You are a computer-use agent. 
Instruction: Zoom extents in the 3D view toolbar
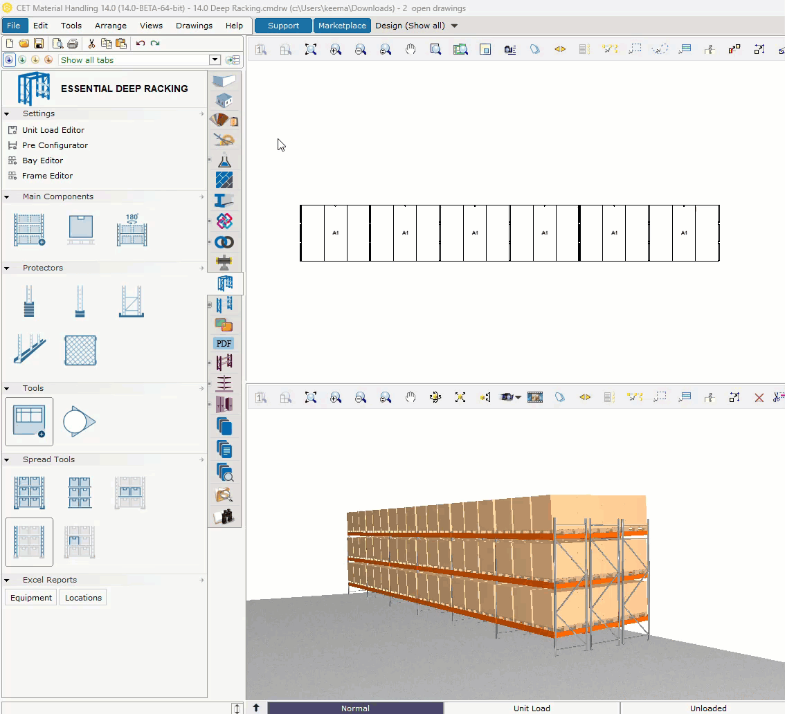[311, 397]
